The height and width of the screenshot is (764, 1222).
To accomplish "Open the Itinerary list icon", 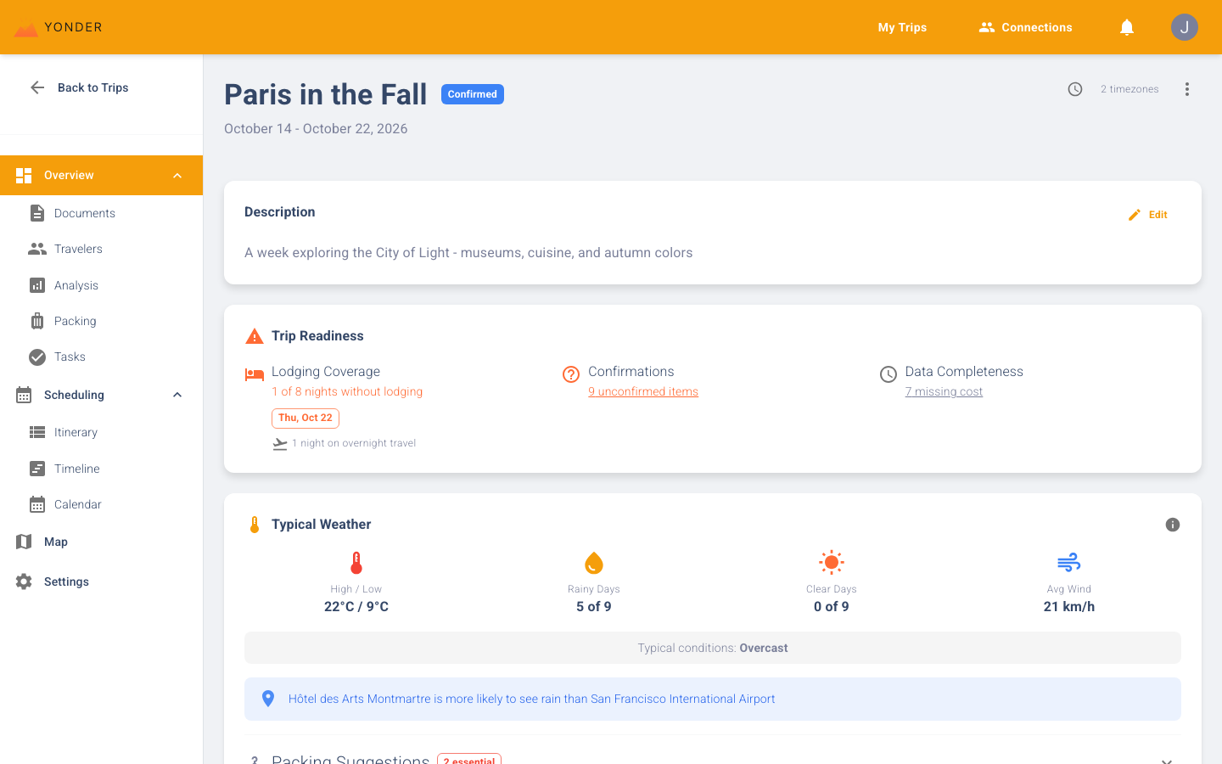I will 37,432.
